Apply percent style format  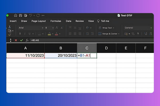pyautogui.click(x=133, y=34)
